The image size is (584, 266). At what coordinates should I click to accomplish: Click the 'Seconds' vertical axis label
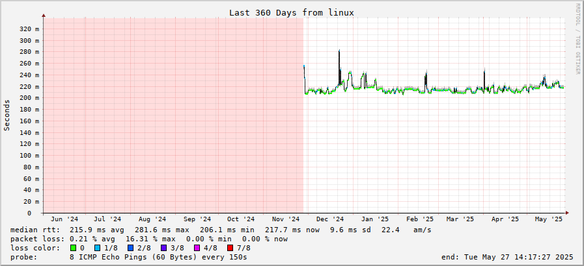coord(7,115)
